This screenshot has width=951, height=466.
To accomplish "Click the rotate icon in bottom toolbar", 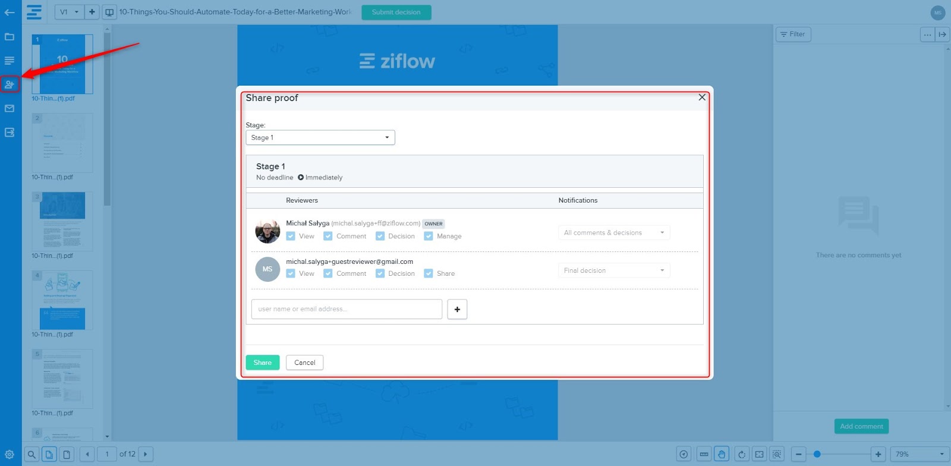I will 741,455.
